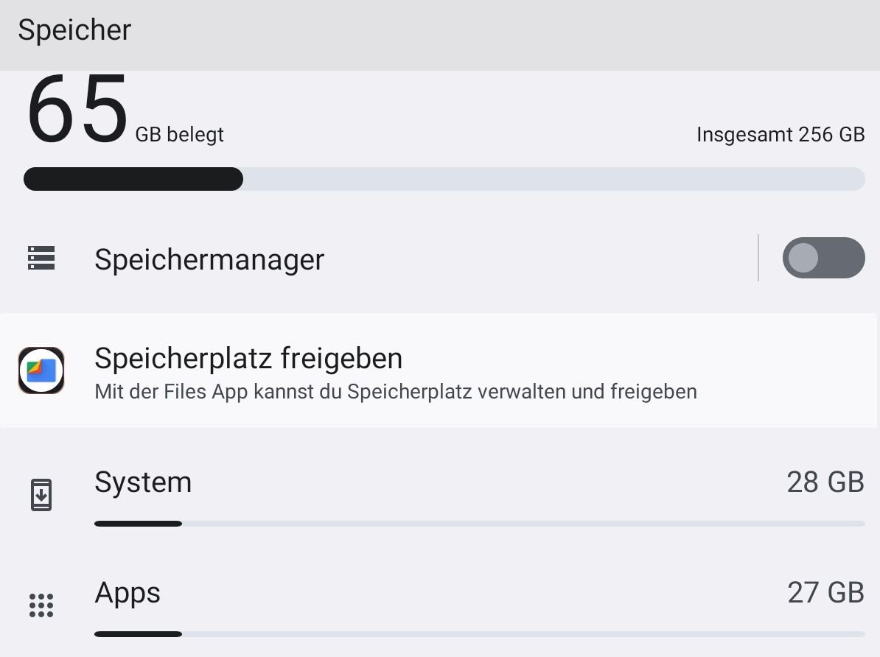Image resolution: width=880 pixels, height=657 pixels.
Task: Click the total storage usage bar
Action: 444,179
